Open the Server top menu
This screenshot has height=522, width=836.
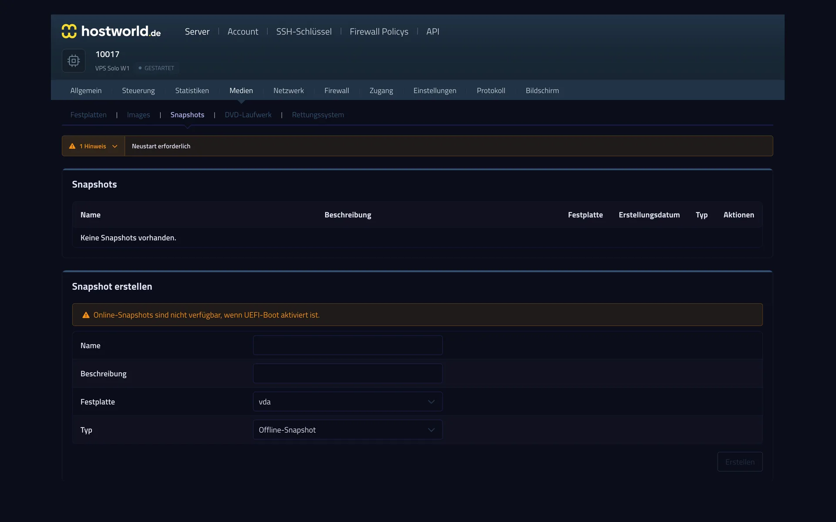(x=197, y=31)
